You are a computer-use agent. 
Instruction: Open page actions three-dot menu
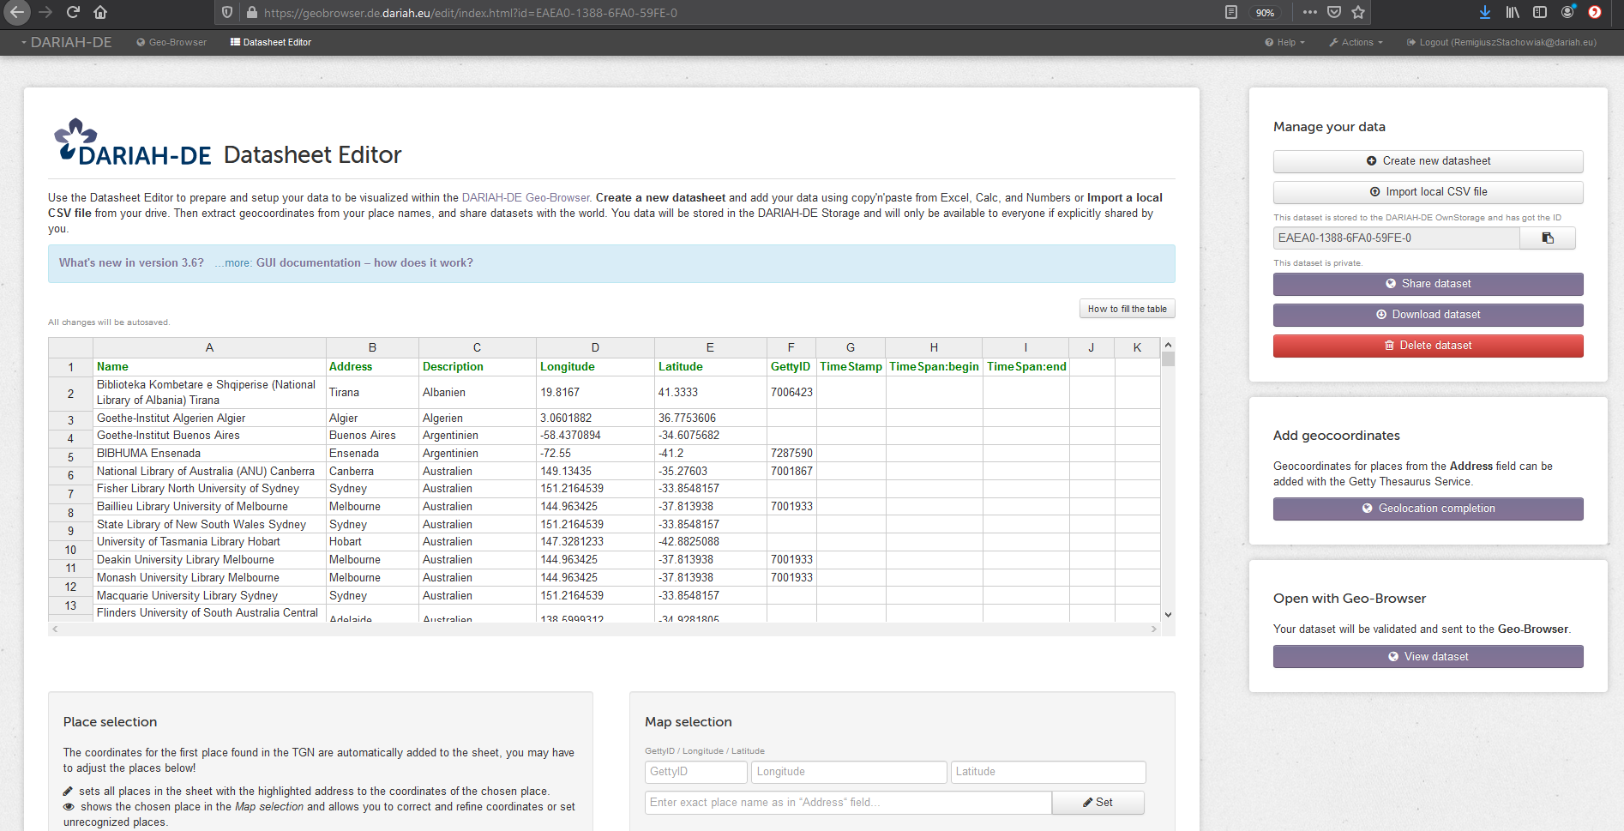pyautogui.click(x=1309, y=12)
